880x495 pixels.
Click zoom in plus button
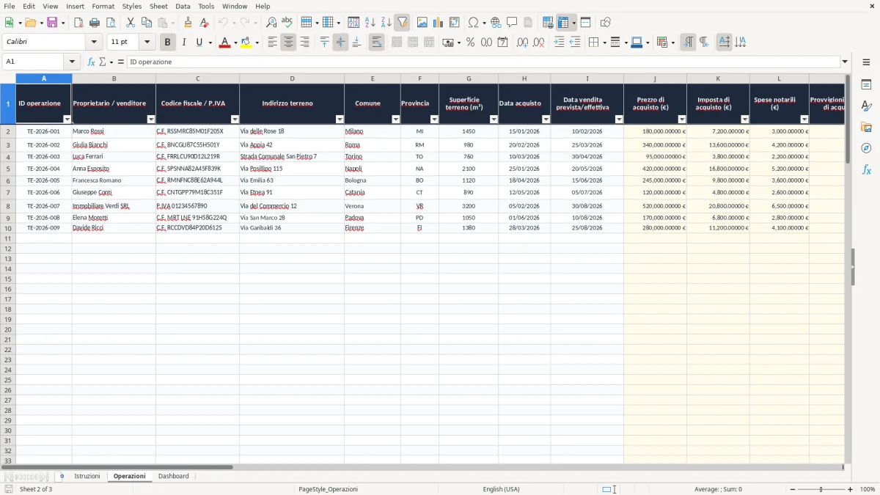tap(851, 489)
